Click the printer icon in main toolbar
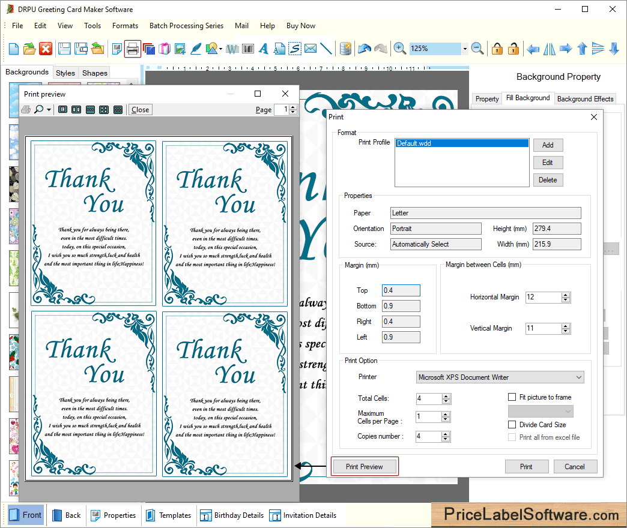This screenshot has width=627, height=528. click(133, 49)
